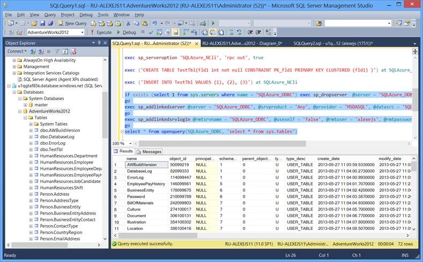Screen dimensions: 423x262
Task: Toggle Include Actual Execution Plan
Action: click(x=185, y=32)
